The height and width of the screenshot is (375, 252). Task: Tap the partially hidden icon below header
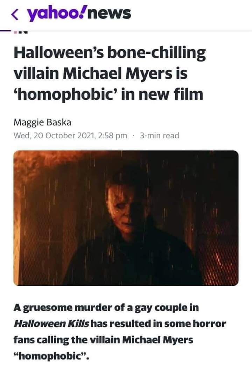tap(21, 32)
